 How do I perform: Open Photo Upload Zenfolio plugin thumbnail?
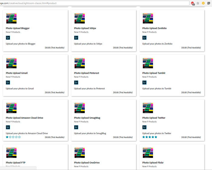click(x=148, y=18)
